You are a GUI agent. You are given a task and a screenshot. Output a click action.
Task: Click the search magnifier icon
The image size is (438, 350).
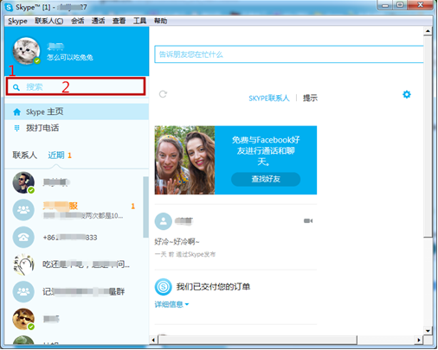click(16, 87)
